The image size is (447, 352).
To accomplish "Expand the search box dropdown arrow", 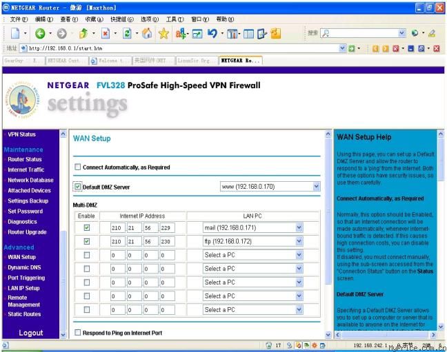I will pyautogui.click(x=402, y=33).
